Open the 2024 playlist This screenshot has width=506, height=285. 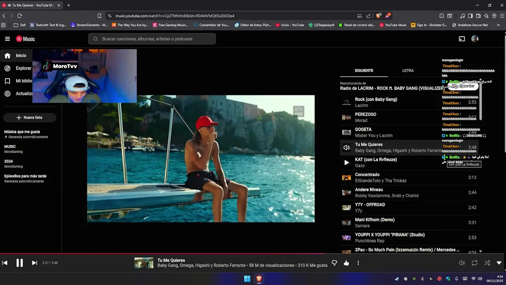tap(13, 164)
